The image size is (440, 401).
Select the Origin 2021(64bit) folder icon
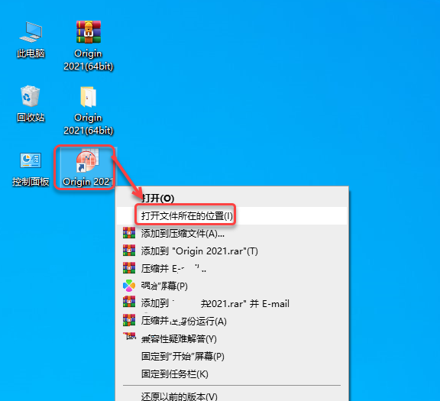[x=89, y=110]
